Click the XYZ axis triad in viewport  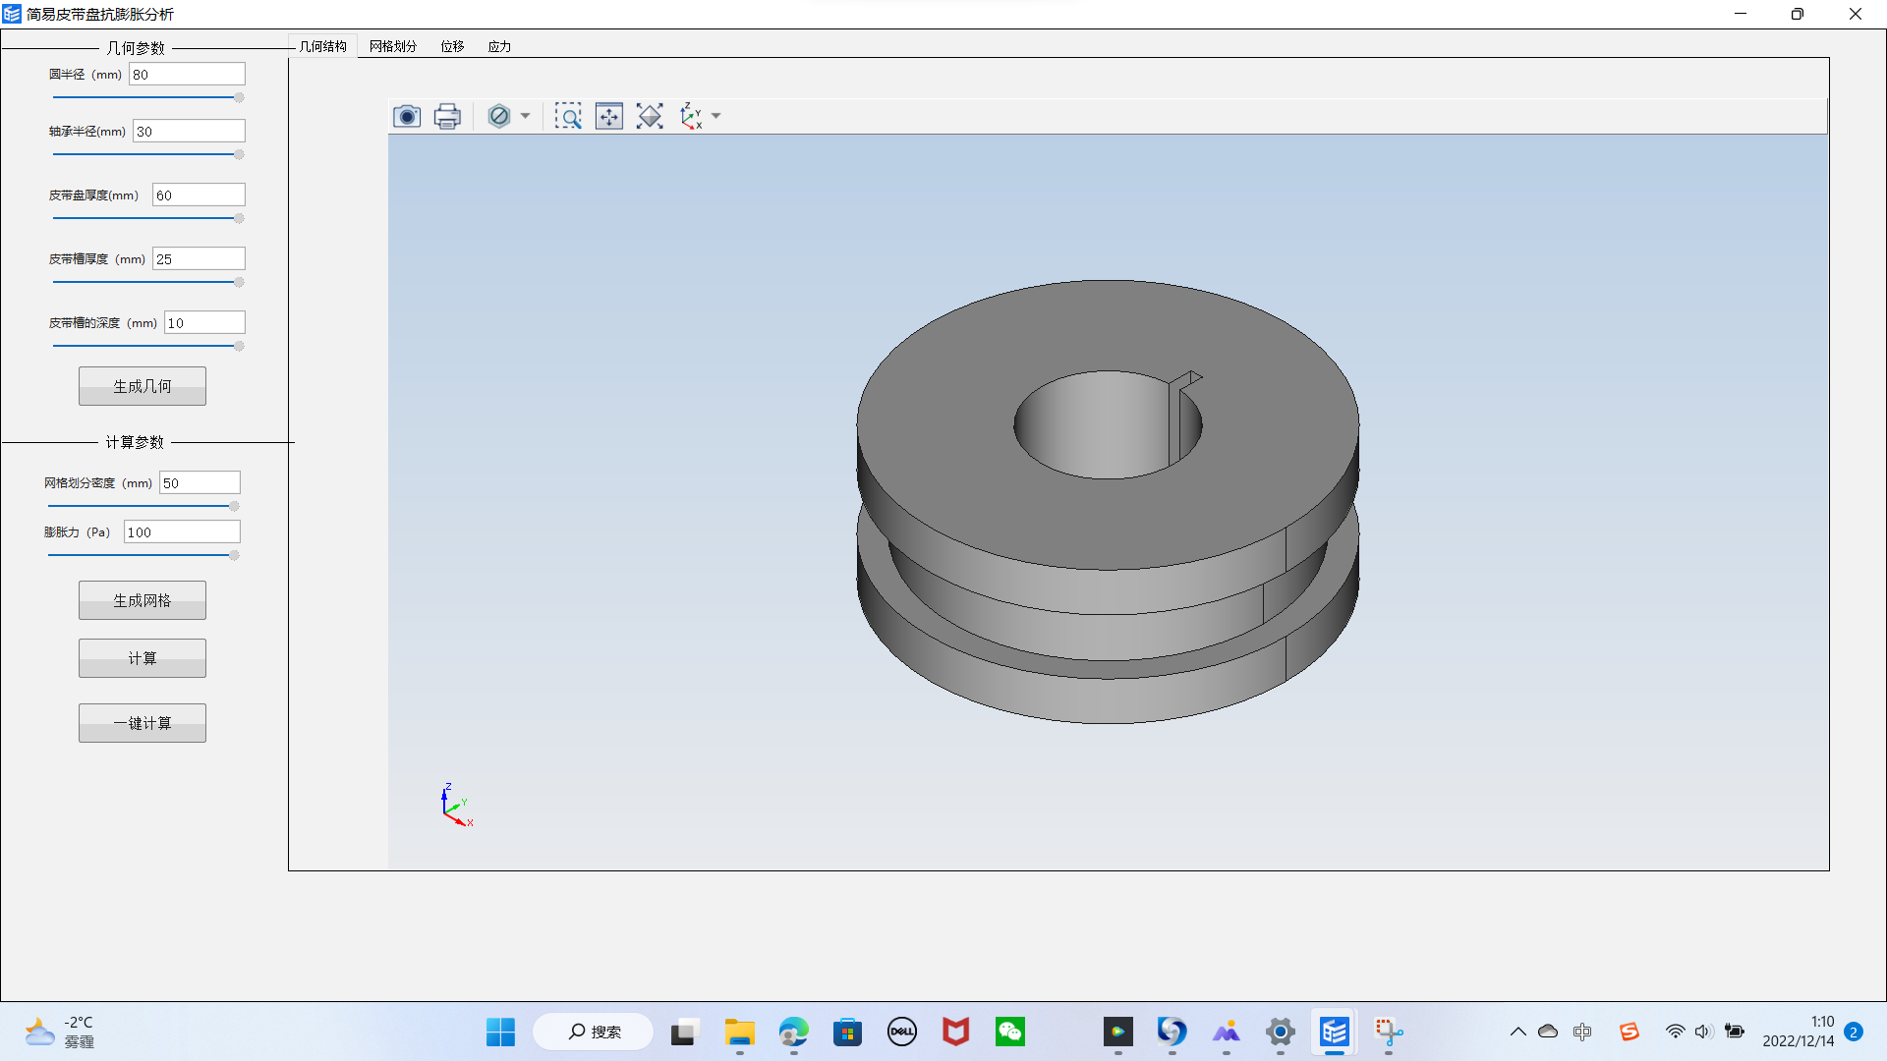click(x=456, y=805)
